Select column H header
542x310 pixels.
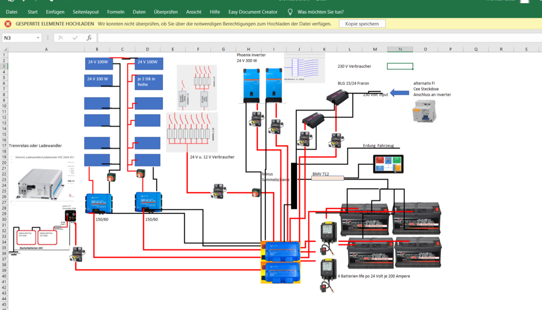coord(248,49)
